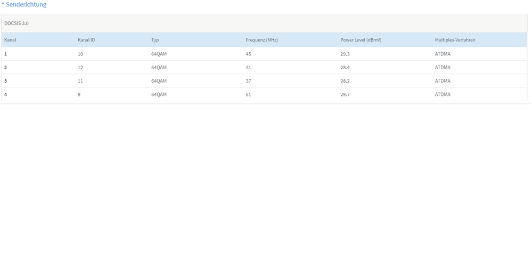
Task: Click Kanal ID value 9
Action: tap(79, 95)
